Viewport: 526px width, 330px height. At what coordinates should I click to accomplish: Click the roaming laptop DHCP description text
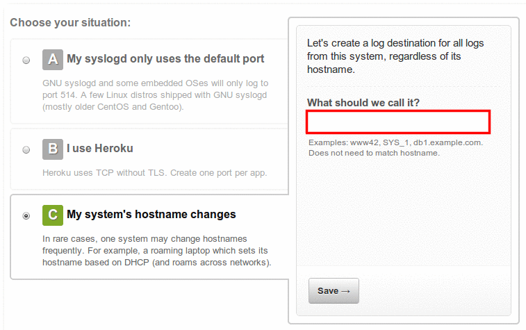pyautogui.click(x=156, y=250)
